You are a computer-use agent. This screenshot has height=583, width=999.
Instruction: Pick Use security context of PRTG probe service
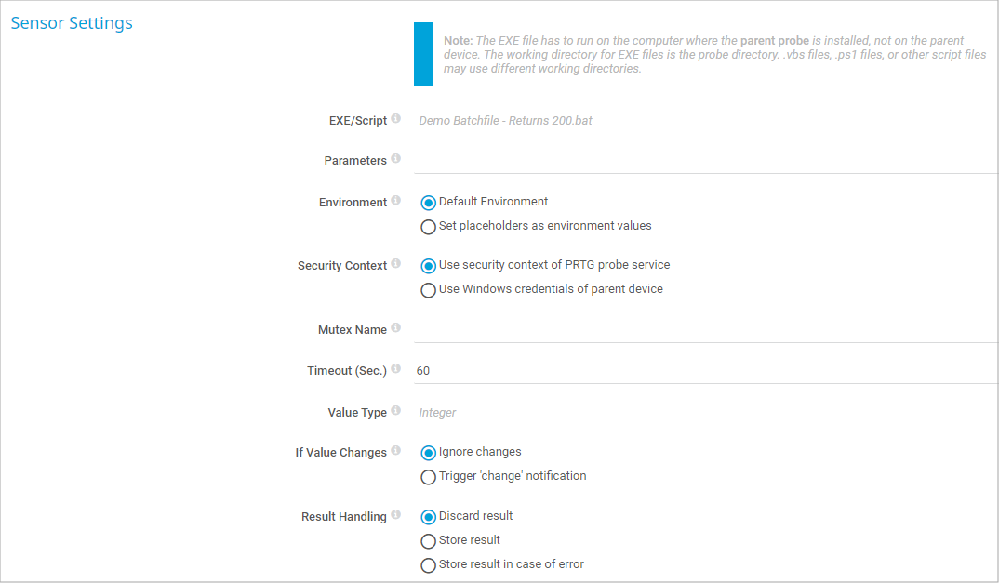429,266
